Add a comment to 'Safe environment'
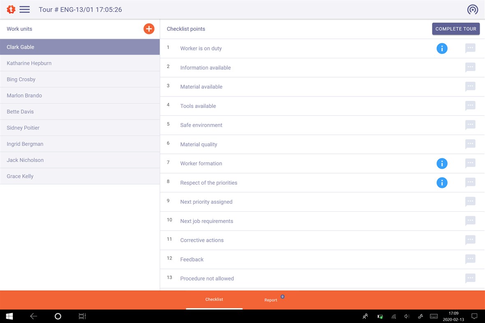 470,125
